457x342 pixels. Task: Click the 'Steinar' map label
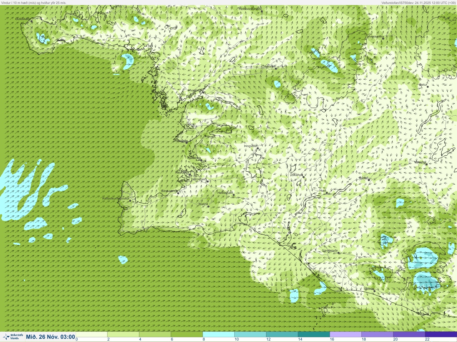pos(369,289)
